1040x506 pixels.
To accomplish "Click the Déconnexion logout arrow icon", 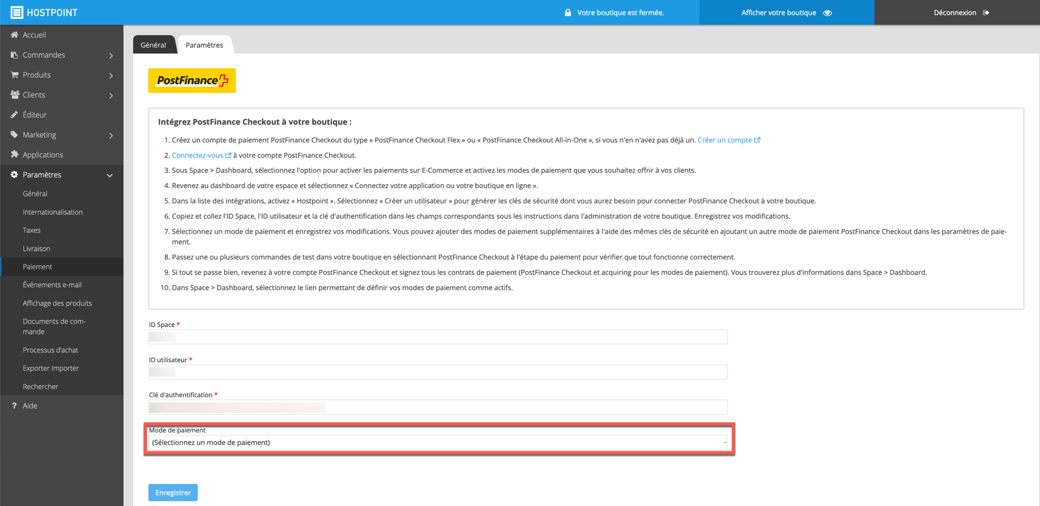I will (986, 13).
